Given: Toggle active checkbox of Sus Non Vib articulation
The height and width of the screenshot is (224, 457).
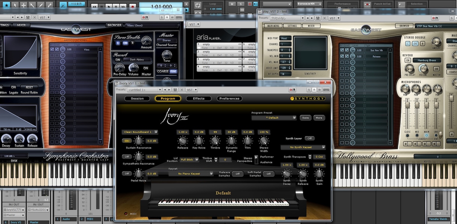Looking at the screenshot, I should (x=342, y=50).
